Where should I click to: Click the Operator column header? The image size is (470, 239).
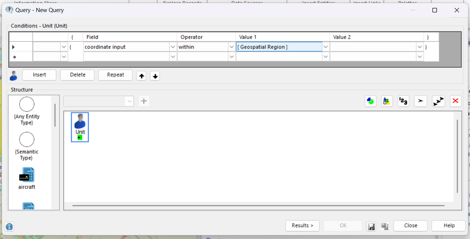tap(206, 37)
